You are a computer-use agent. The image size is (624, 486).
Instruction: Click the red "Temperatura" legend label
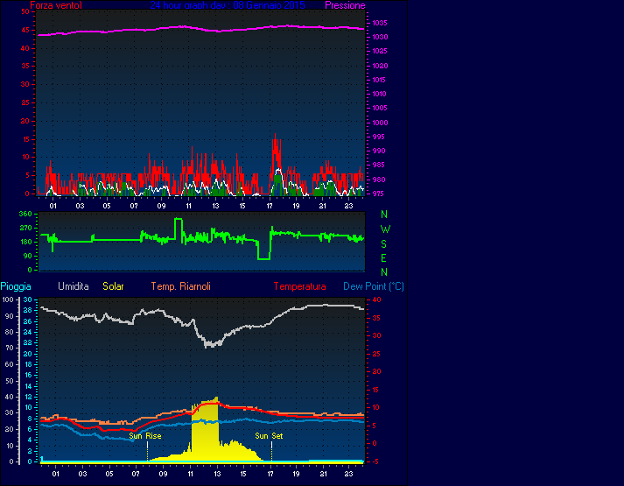(299, 286)
